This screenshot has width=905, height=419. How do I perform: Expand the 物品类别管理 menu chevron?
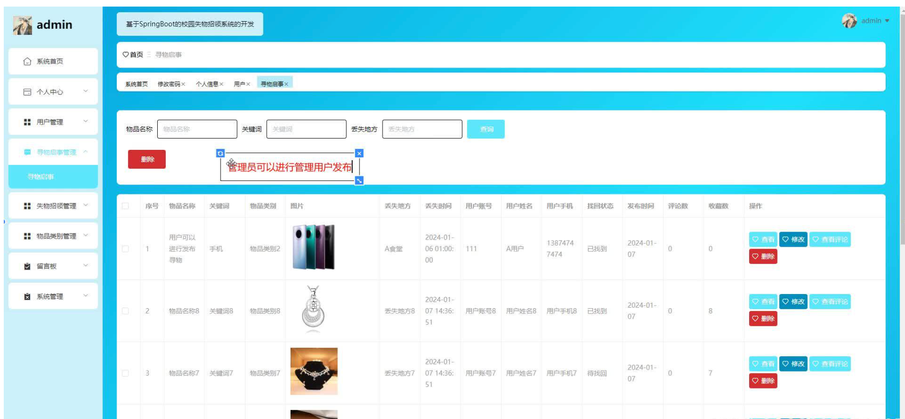click(85, 235)
